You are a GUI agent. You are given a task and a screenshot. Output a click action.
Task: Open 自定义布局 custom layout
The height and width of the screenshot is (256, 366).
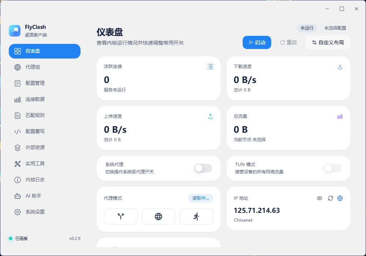click(x=328, y=42)
